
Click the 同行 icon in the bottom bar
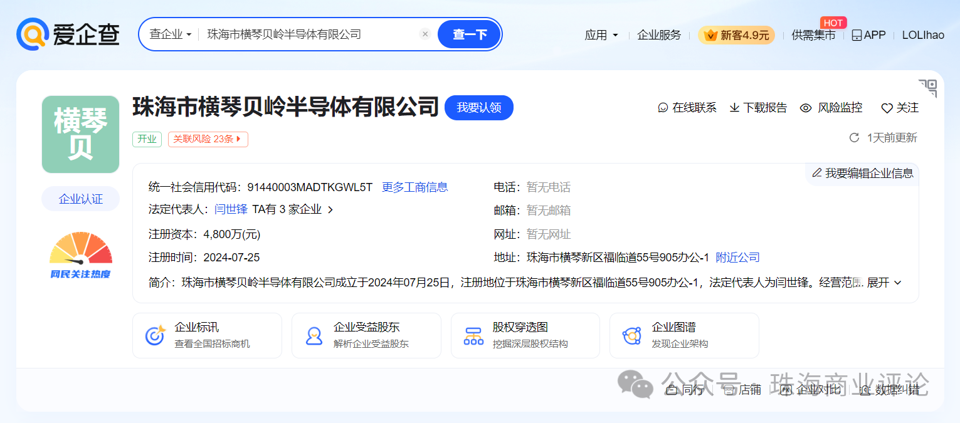click(672, 390)
